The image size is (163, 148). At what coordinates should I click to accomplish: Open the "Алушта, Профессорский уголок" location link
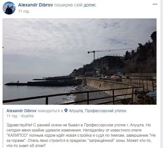(x=98, y=111)
